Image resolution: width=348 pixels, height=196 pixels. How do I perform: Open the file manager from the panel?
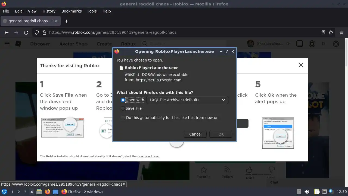pos(39,192)
